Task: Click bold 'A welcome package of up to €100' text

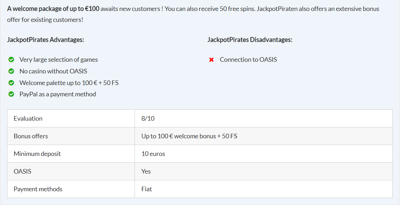Action: (53, 8)
